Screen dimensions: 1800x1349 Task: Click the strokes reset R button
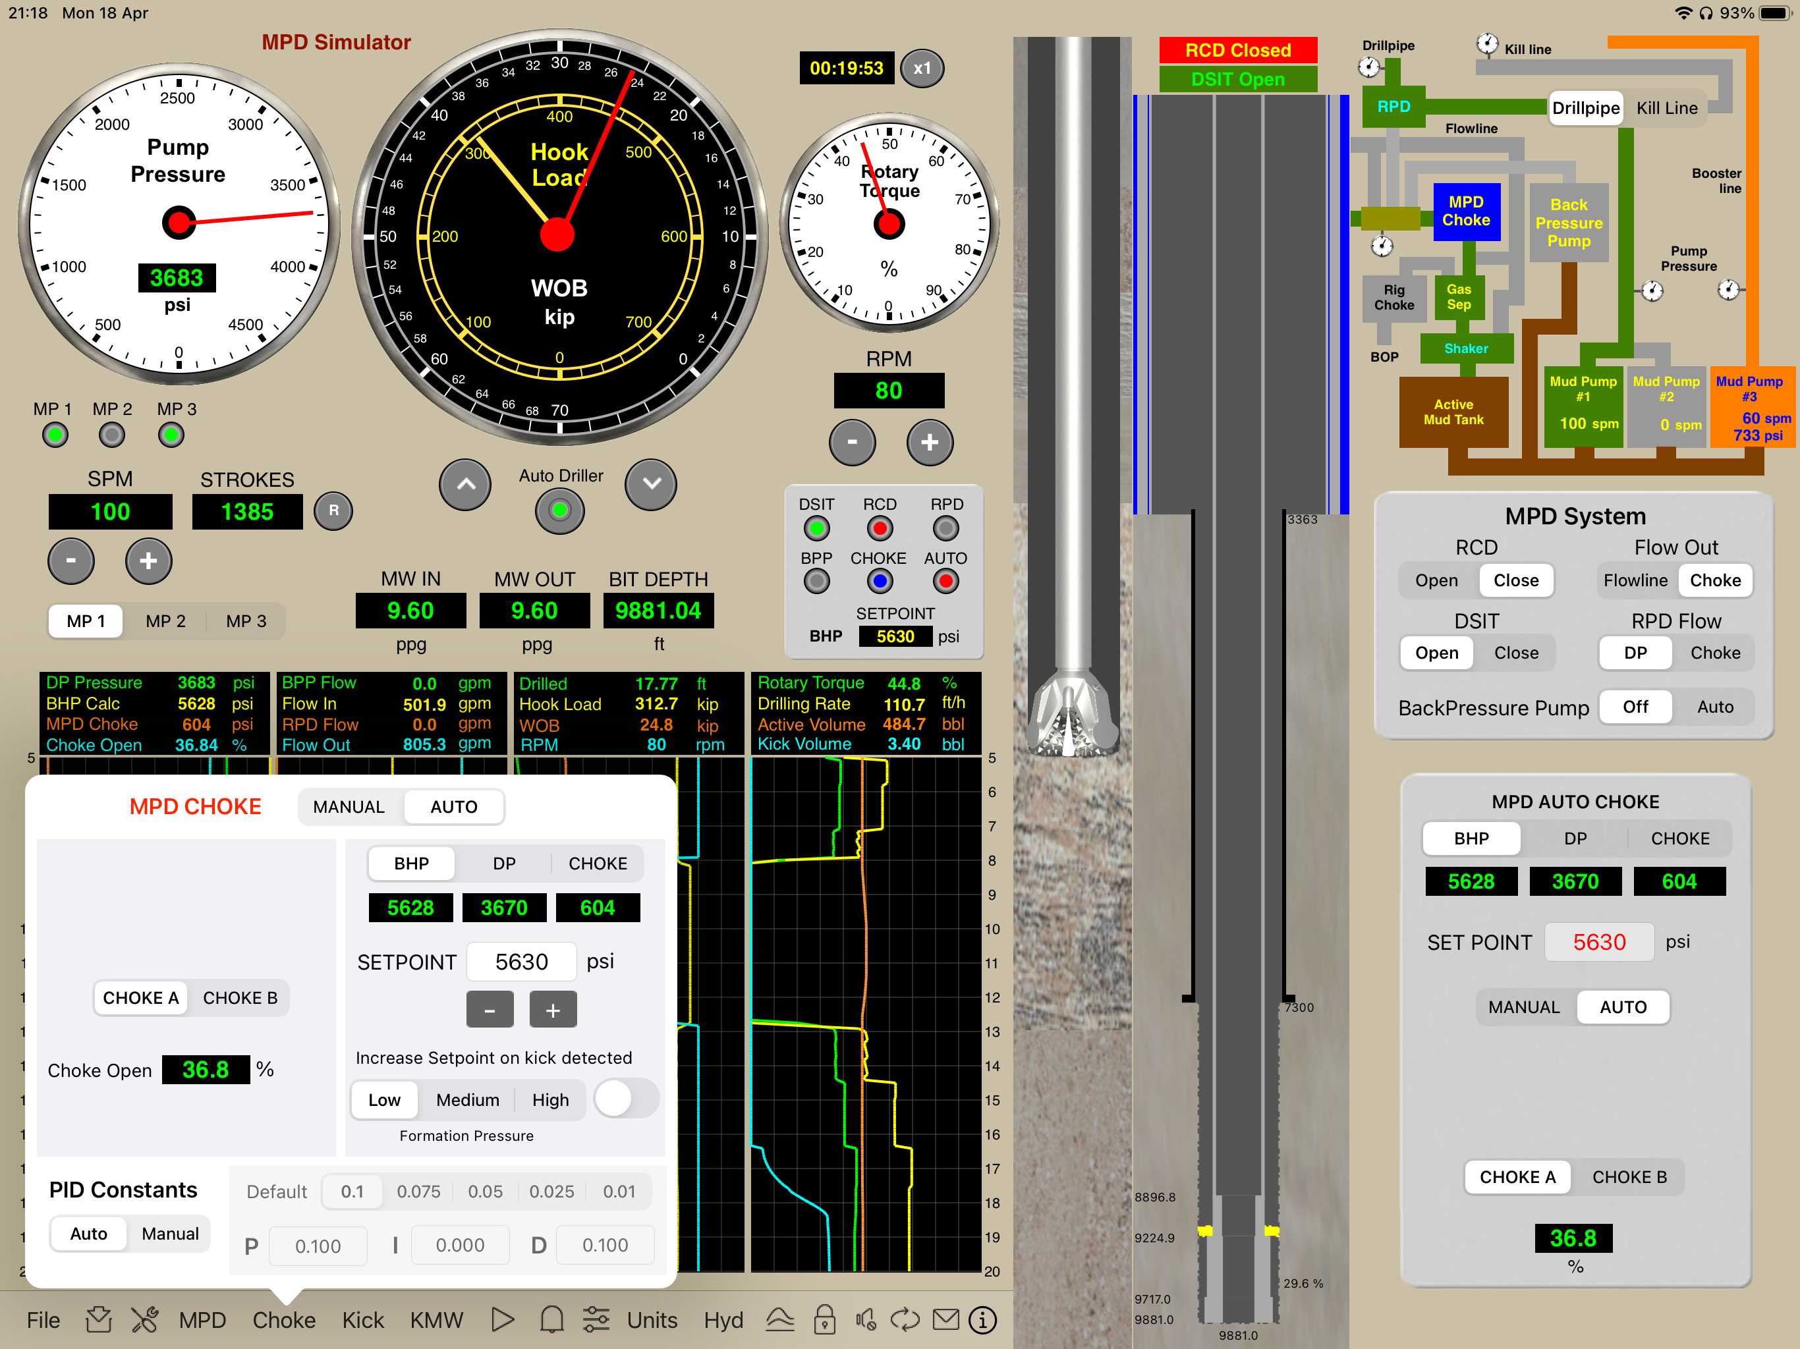pos(333,511)
